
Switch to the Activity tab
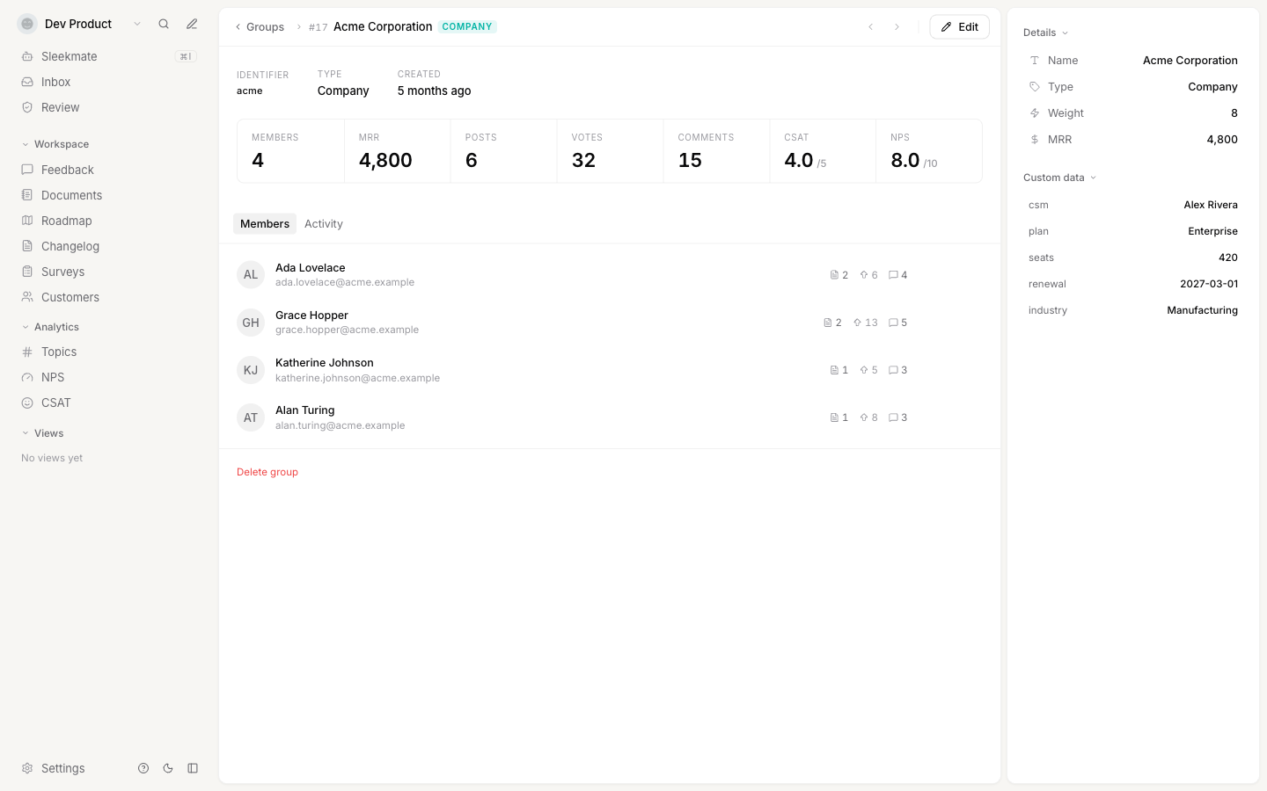[x=324, y=224]
